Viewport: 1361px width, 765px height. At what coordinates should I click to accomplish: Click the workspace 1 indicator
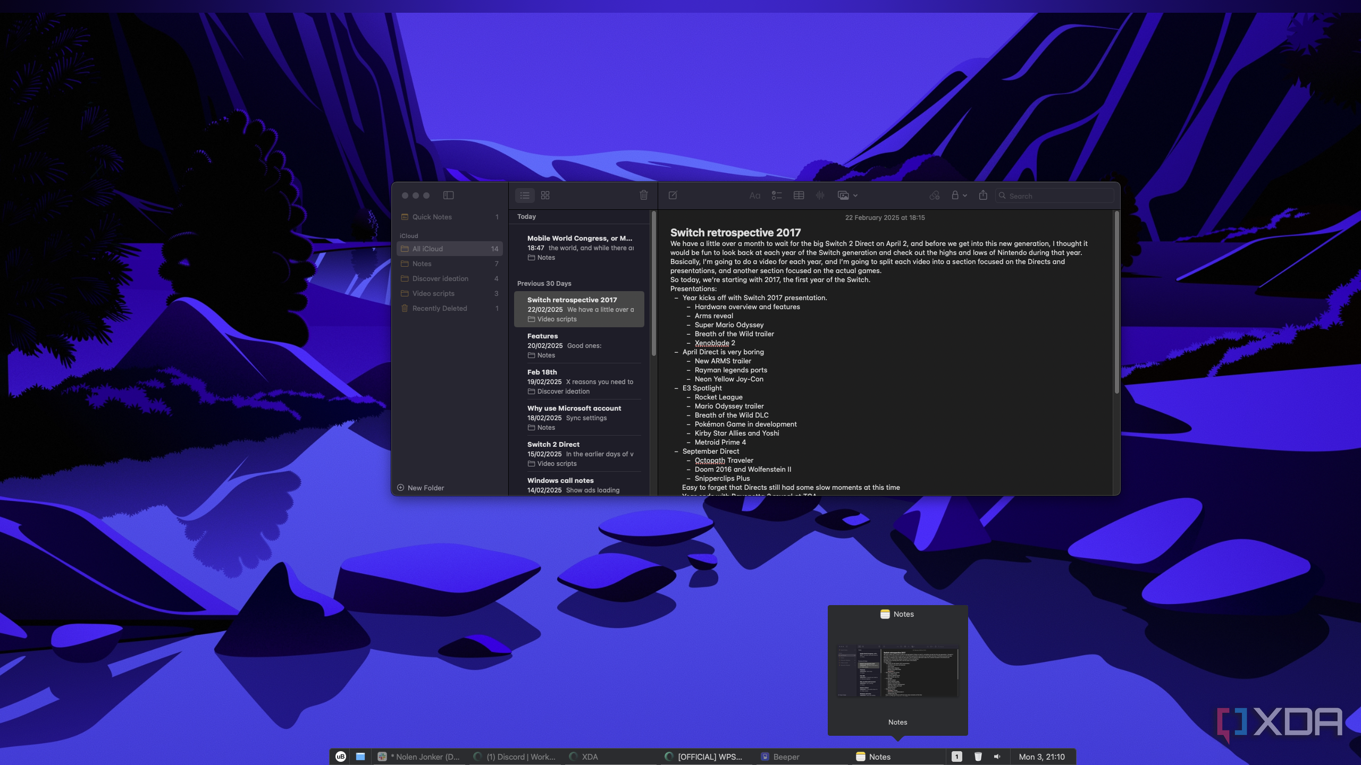point(956,756)
